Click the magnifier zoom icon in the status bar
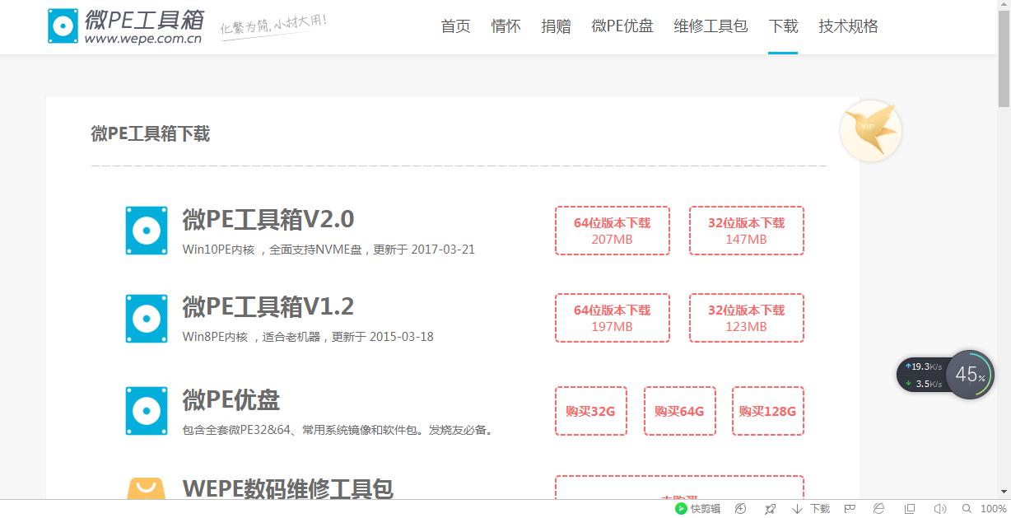This screenshot has height=518, width=1011. coord(967,509)
